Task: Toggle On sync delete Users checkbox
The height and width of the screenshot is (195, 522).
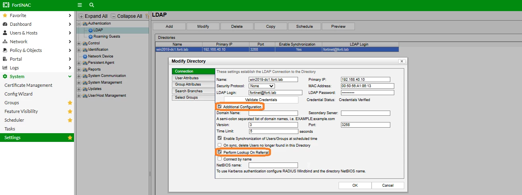Action: point(220,145)
